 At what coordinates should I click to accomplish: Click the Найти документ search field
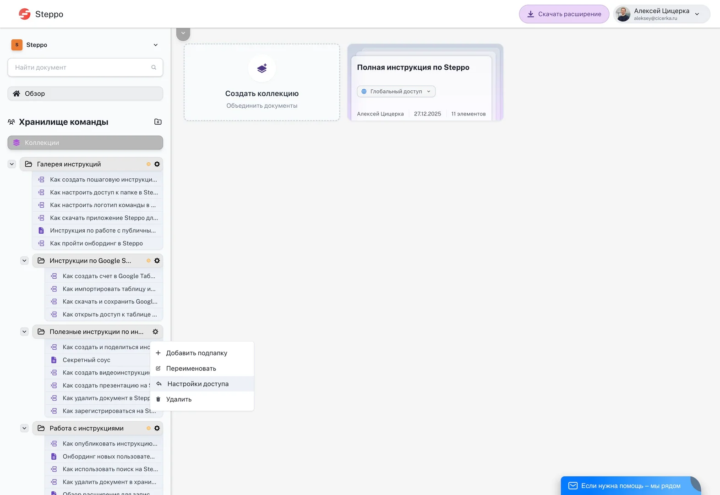click(80, 67)
